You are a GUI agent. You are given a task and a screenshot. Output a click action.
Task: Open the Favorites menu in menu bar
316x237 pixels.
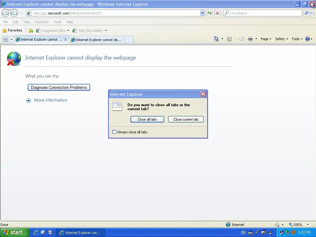pos(42,22)
